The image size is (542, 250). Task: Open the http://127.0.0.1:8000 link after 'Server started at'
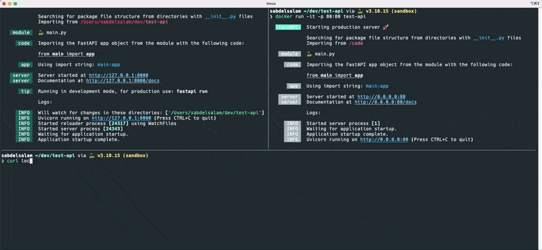coord(119,76)
